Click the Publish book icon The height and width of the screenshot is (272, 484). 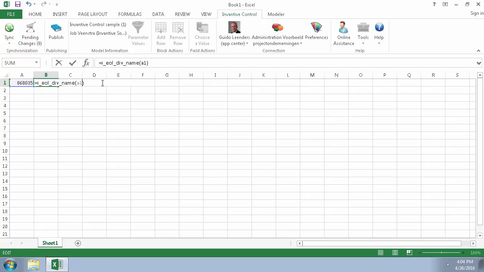click(56, 28)
